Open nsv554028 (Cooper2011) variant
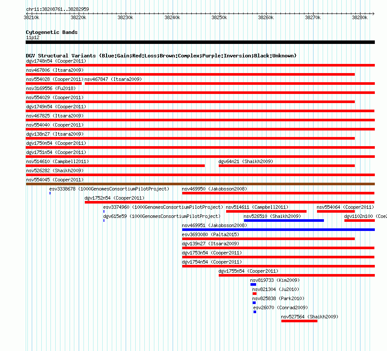 (x=55, y=79)
